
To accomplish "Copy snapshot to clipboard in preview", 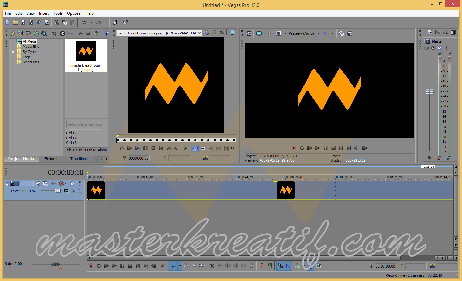I will pyautogui.click(x=342, y=33).
